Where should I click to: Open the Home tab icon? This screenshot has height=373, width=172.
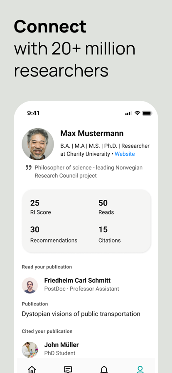pyautogui.click(x=32, y=369)
